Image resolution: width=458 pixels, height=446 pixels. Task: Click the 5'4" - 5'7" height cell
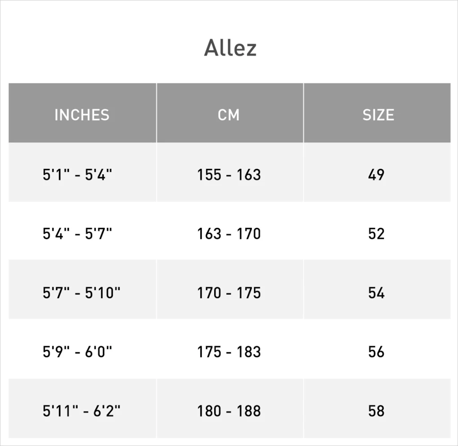point(82,231)
